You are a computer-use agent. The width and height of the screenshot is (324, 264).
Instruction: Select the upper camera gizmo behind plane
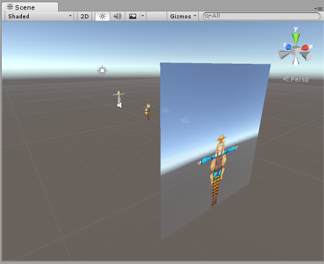pos(165,110)
